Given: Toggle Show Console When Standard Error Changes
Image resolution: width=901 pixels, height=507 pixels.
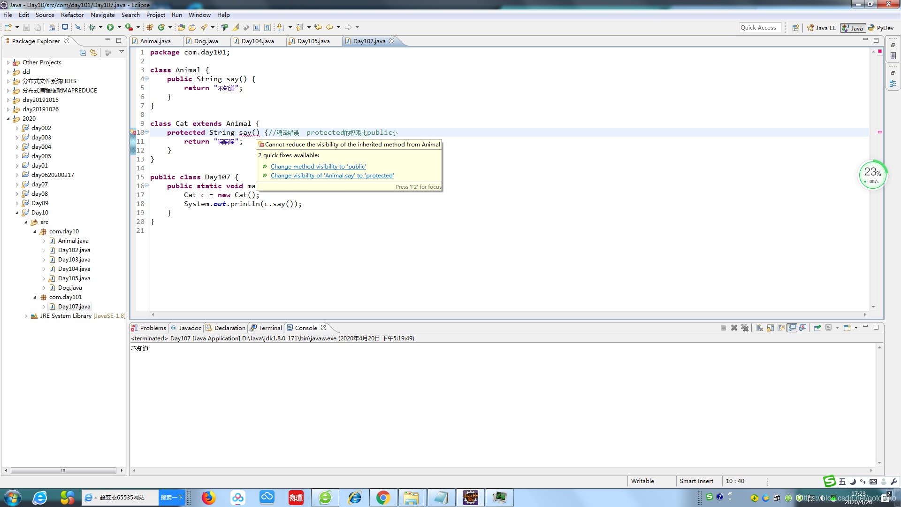Looking at the screenshot, I should tap(802, 328).
